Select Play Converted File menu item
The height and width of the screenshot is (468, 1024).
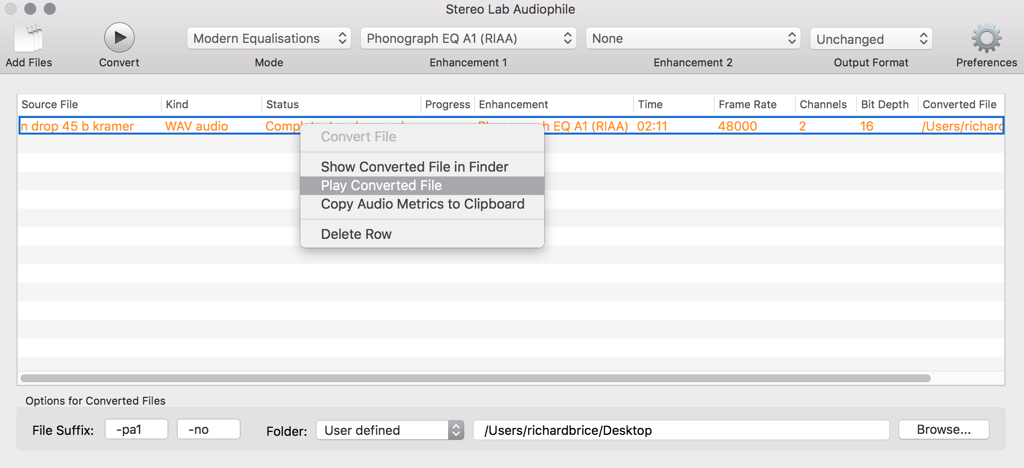pyautogui.click(x=422, y=185)
